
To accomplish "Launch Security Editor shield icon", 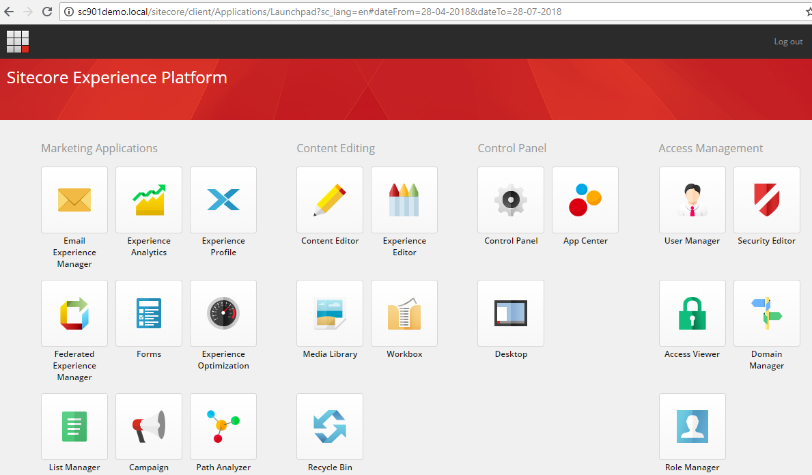I will pyautogui.click(x=767, y=200).
